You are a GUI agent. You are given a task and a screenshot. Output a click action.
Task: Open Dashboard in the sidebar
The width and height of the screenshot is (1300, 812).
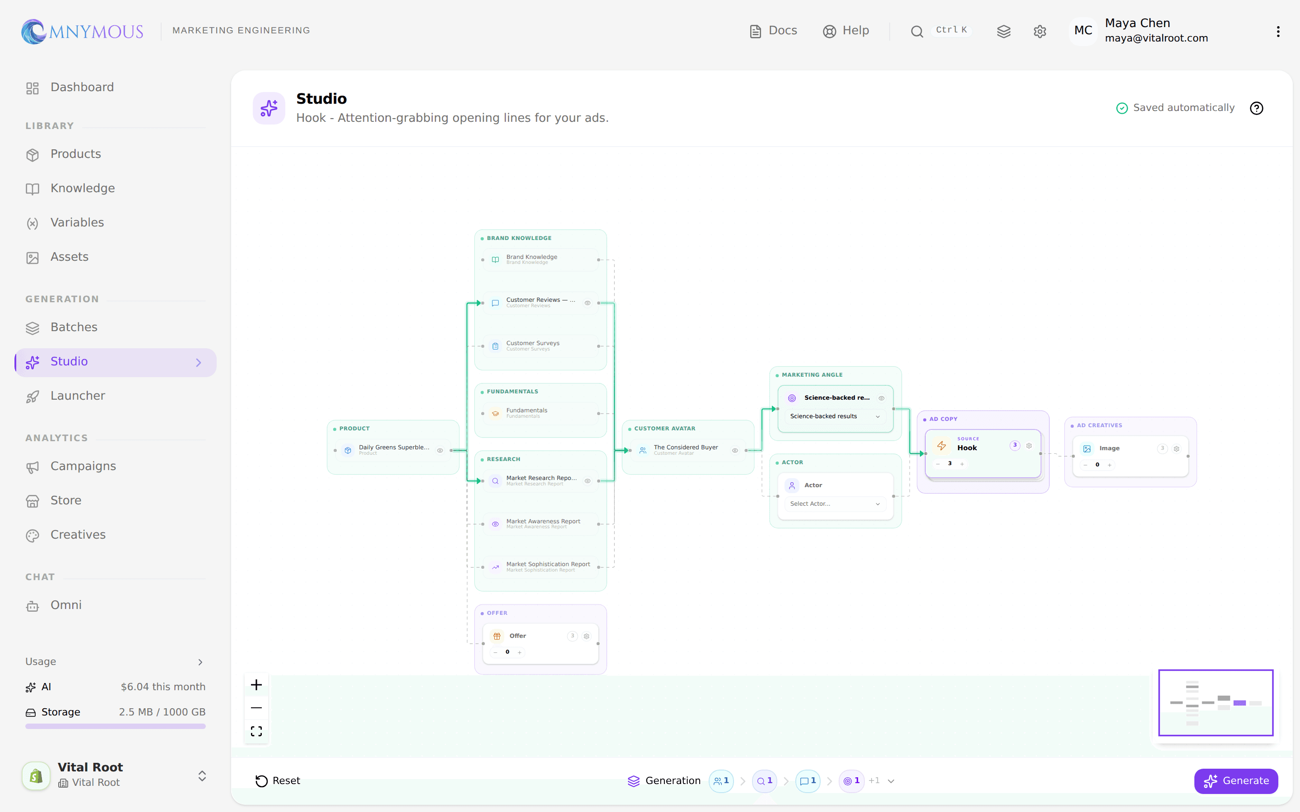[x=115, y=88]
